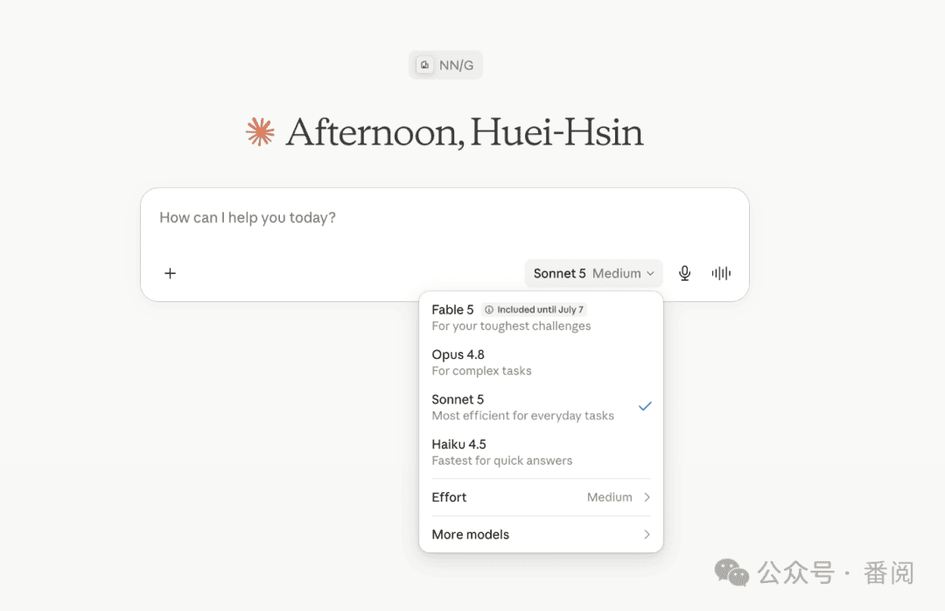Expand the More models submenu
This screenshot has height=611, width=945.
(x=541, y=534)
